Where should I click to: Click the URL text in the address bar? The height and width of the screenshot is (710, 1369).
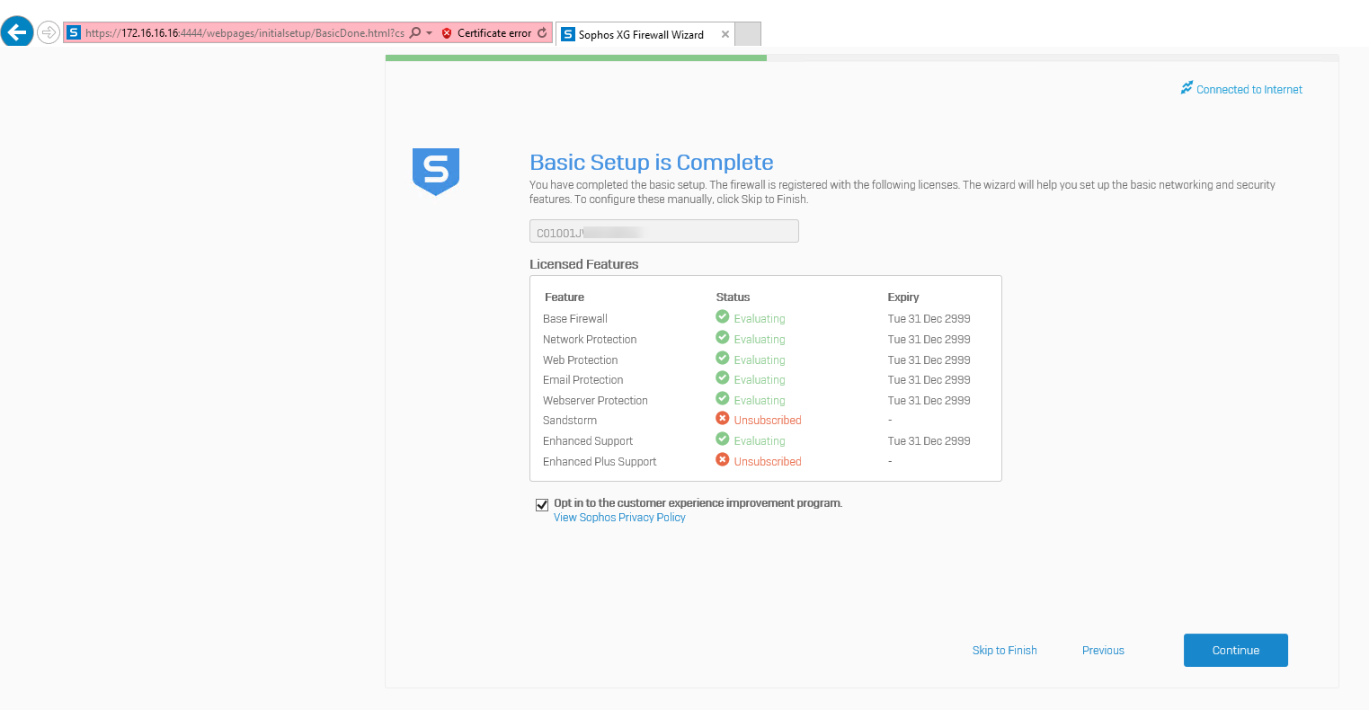tap(244, 33)
